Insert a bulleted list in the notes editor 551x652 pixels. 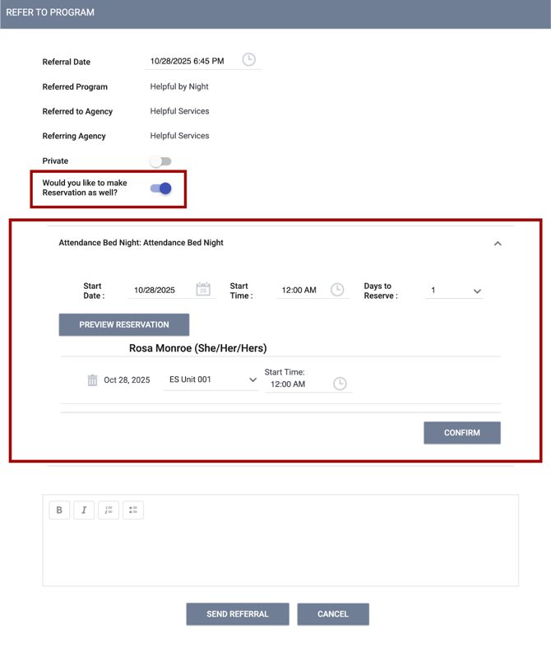pyautogui.click(x=133, y=510)
